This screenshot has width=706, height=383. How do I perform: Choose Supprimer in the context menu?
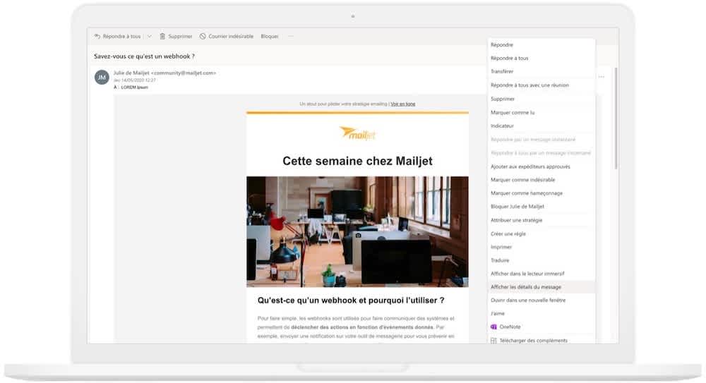click(x=542, y=99)
